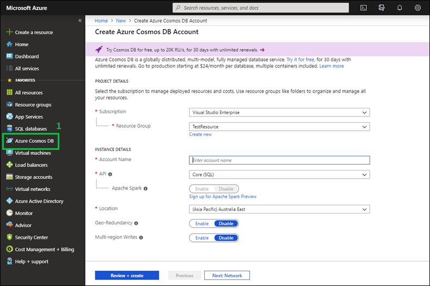The width and height of the screenshot is (430, 286).
Task: Click the info icon next to Geo-Redundancy
Action: tap(136, 223)
